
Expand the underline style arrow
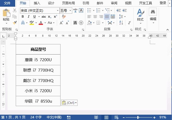tap(39, 17)
